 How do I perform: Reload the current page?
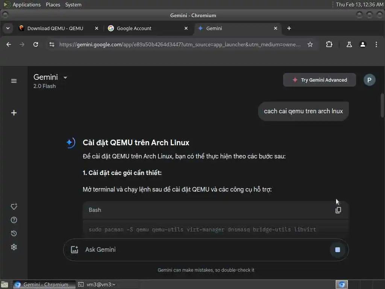(x=36, y=44)
